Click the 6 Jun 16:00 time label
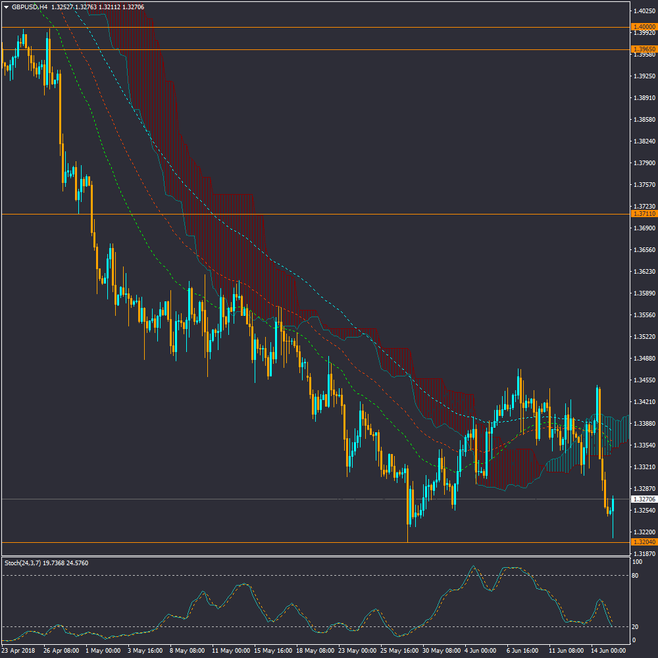This screenshot has width=658, height=658. point(524,651)
